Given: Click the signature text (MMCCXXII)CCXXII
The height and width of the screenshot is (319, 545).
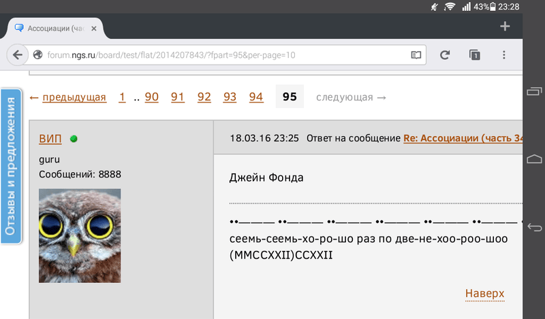Looking at the screenshot, I should click(x=281, y=255).
